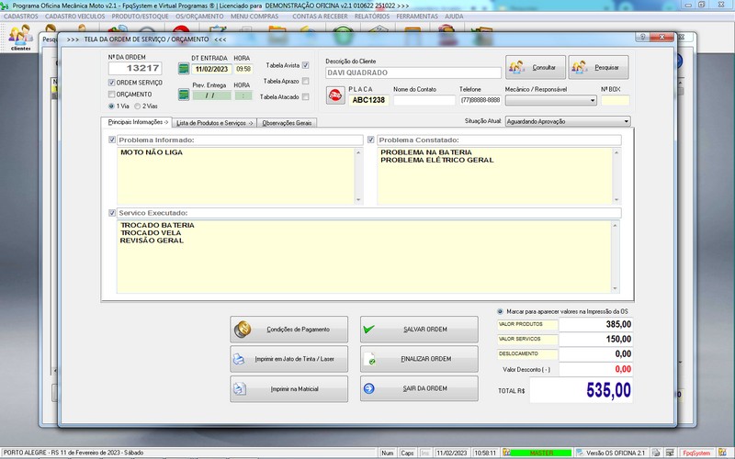The width and height of the screenshot is (735, 459).
Task: Click the Descrição do Cliente field
Action: point(413,73)
